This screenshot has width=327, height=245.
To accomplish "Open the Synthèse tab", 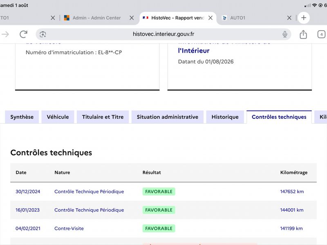I will (x=22, y=117).
